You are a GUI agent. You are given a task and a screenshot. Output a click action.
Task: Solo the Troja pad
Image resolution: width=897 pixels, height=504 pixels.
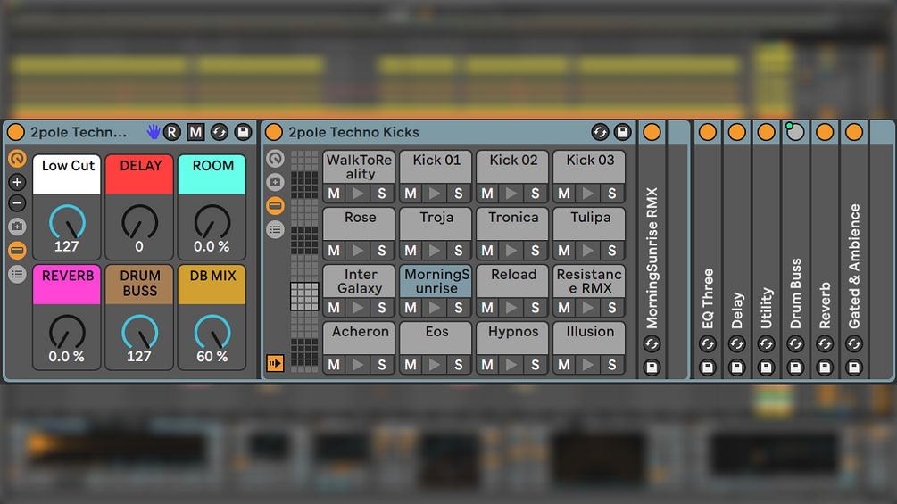coord(459,251)
